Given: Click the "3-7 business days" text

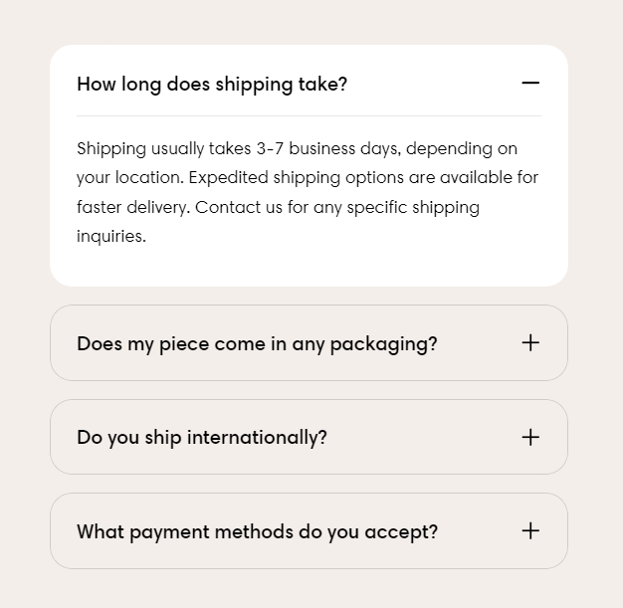Looking at the screenshot, I should pyautogui.click(x=326, y=149).
